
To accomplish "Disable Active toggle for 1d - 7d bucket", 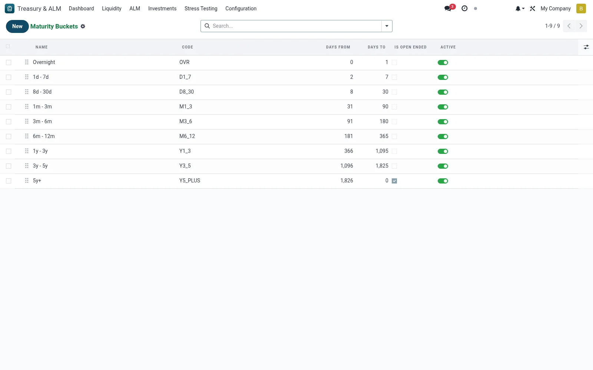I will [443, 77].
